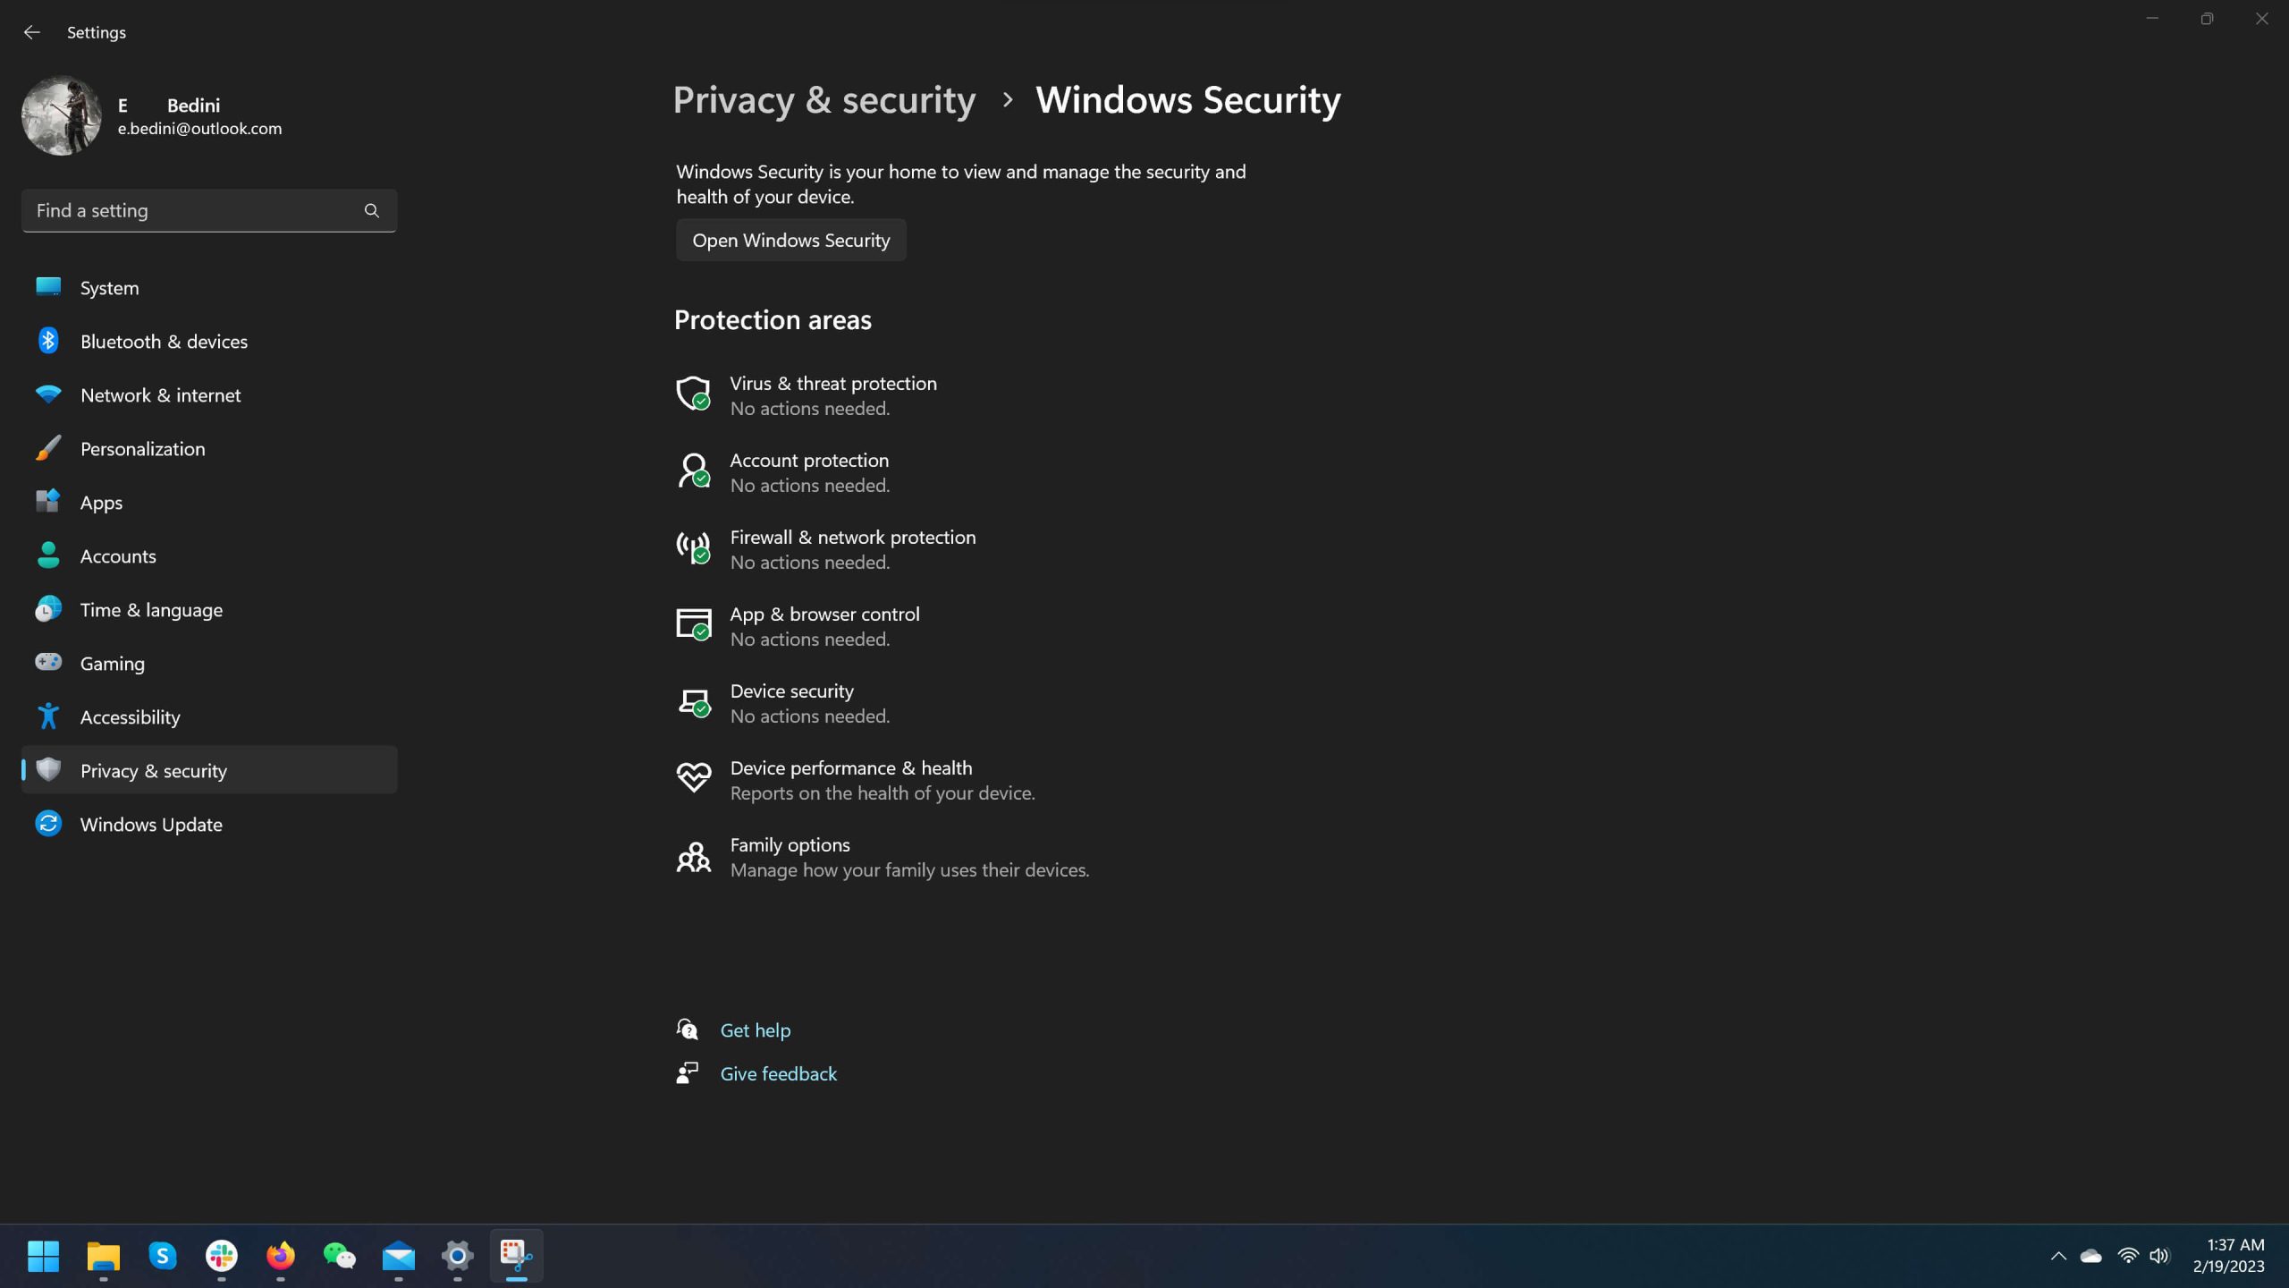
Task: Select Gaming in sidebar
Action: click(x=209, y=663)
